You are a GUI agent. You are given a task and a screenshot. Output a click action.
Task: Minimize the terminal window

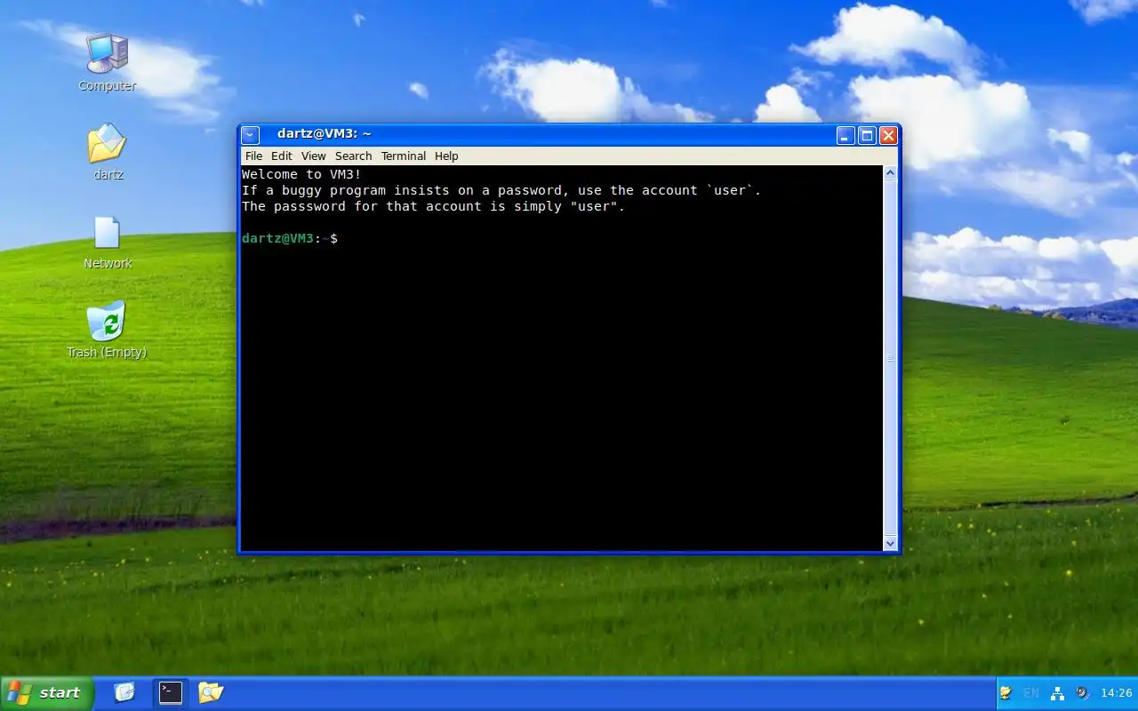tap(845, 135)
